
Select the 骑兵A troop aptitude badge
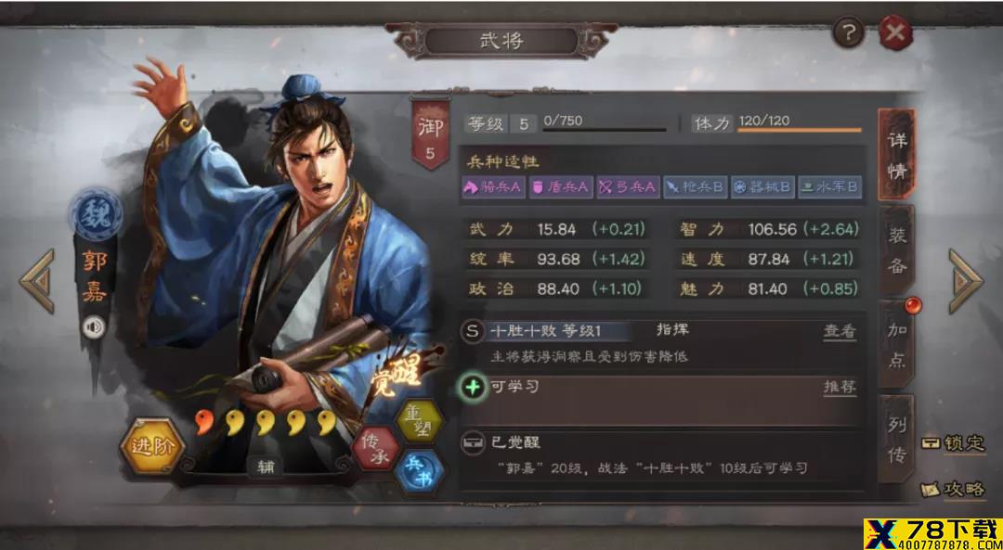click(x=492, y=187)
